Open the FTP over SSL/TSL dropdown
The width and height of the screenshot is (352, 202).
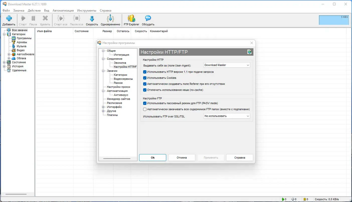tap(227, 116)
